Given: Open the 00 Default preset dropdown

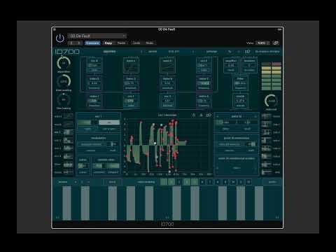Looking at the screenshot, I should coord(97,36).
